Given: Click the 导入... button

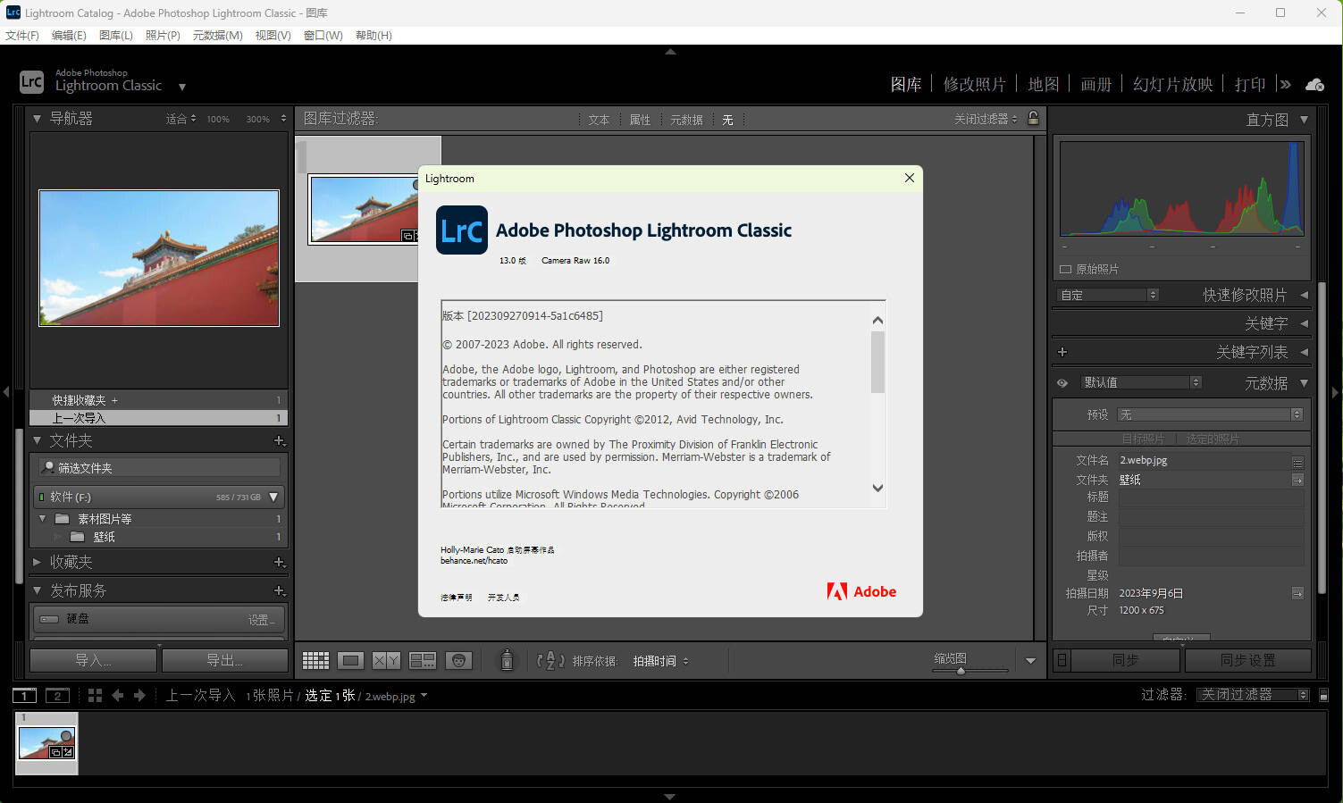Looking at the screenshot, I should (93, 660).
